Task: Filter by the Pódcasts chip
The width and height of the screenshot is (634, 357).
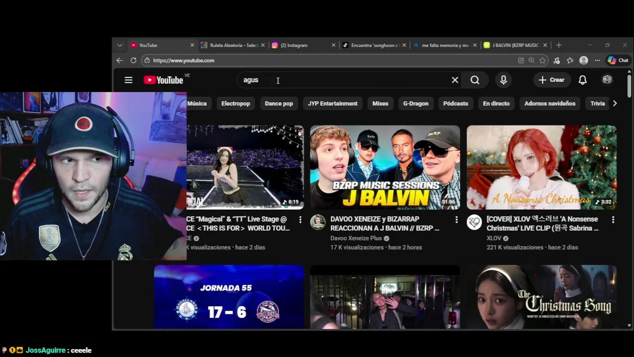Action: coord(455,104)
